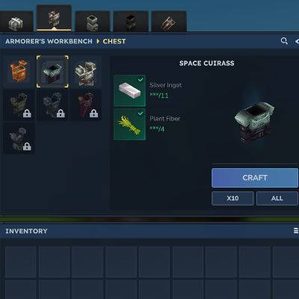299x299 pixels.
Task: Open the fifth category tab
Action: click(x=169, y=22)
